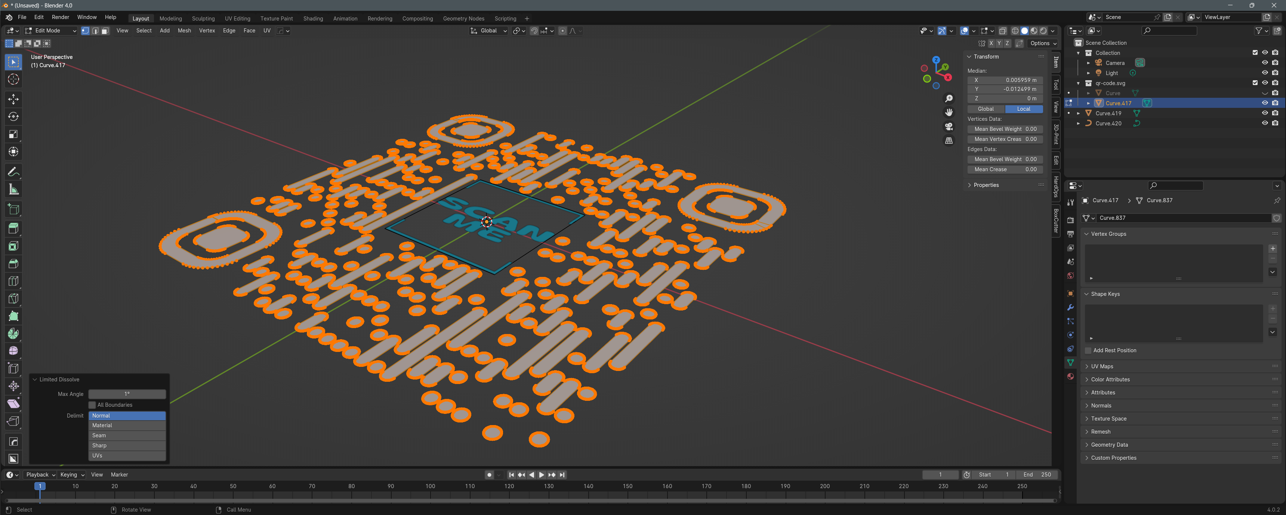Screen dimensions: 1286x515
Task: Switch perspective/orthographic grid icon
Action: (949, 141)
